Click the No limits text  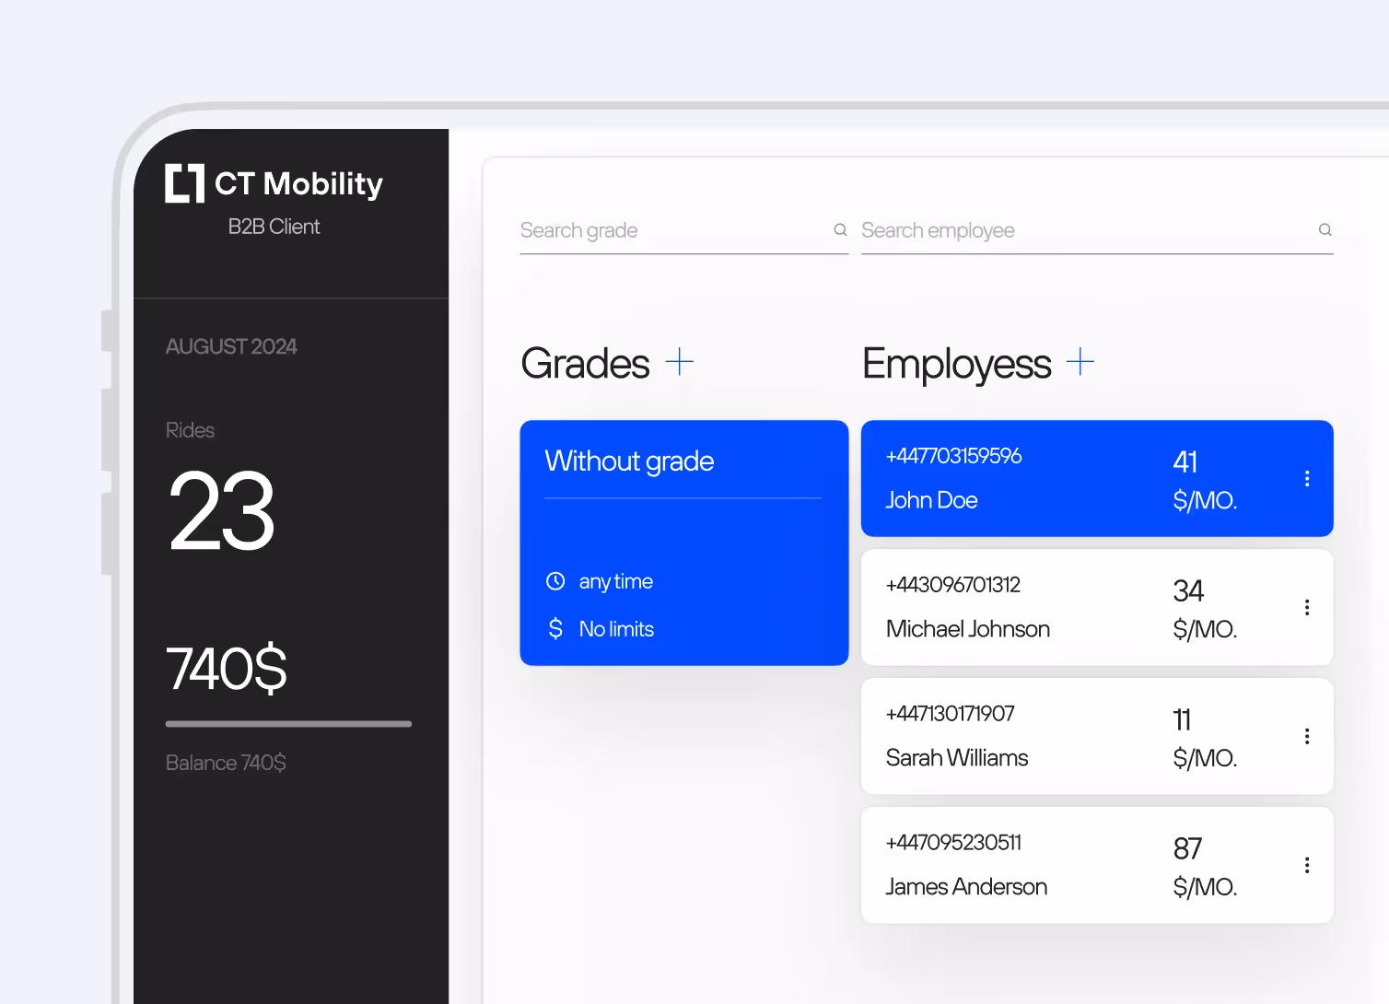point(616,629)
